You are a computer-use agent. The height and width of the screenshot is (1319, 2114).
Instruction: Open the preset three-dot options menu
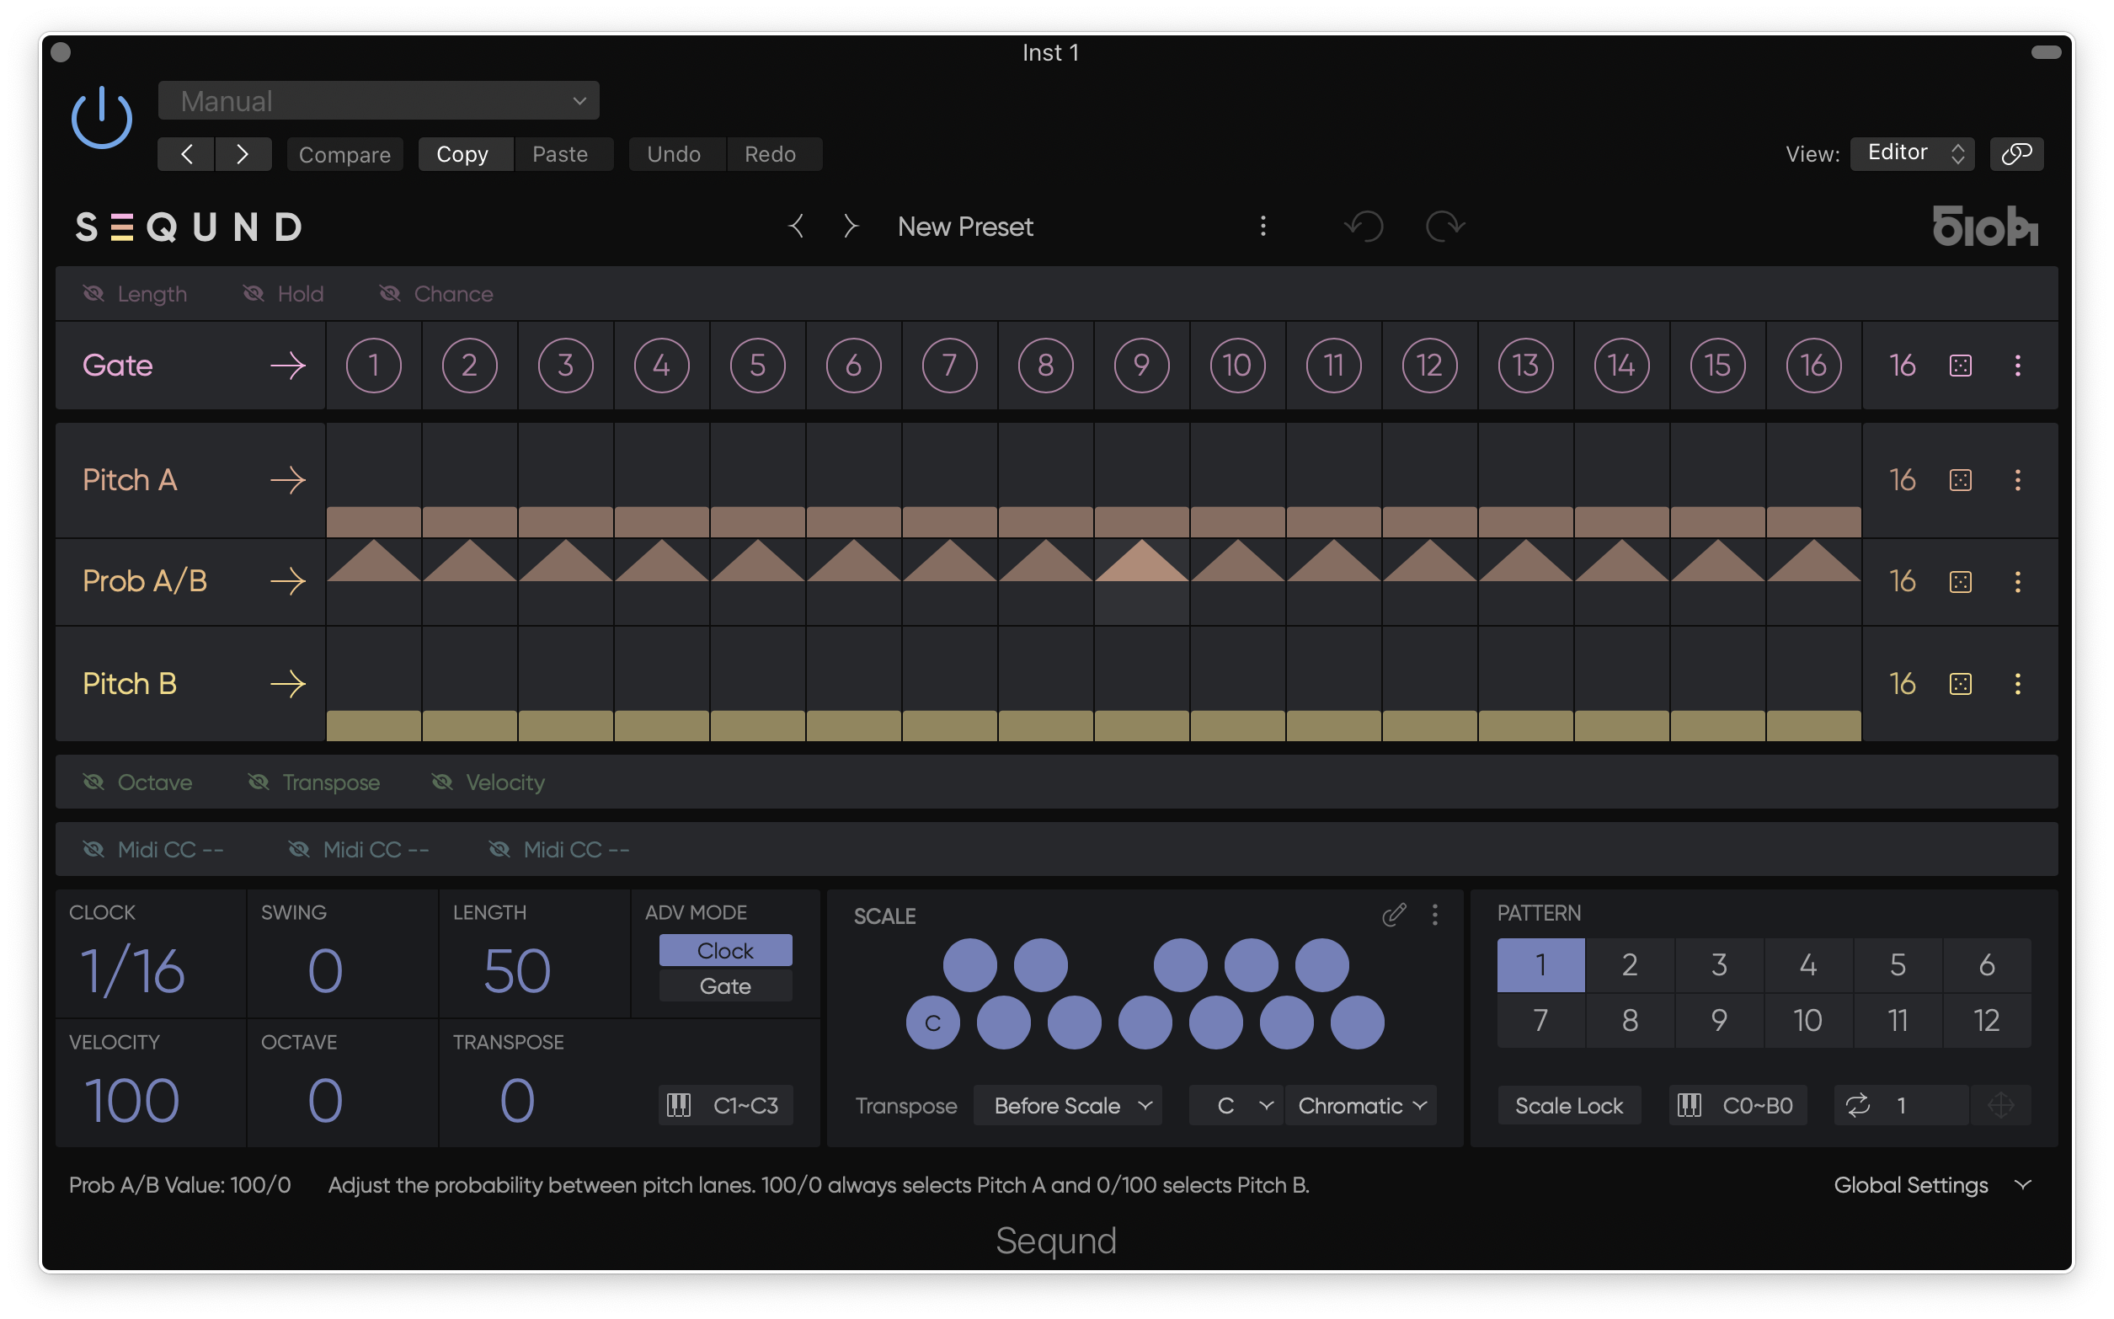click(1263, 227)
